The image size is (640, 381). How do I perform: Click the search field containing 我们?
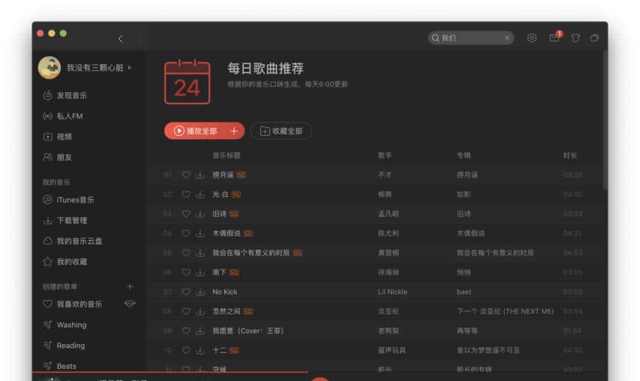point(468,37)
